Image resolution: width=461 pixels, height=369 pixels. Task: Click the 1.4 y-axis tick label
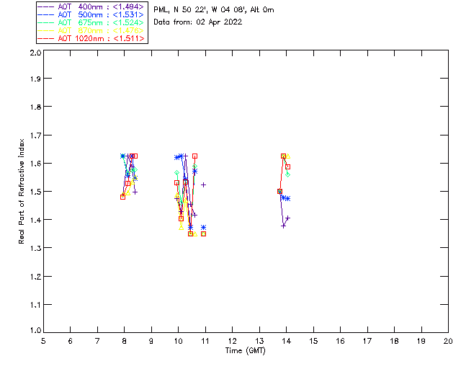click(x=35, y=220)
